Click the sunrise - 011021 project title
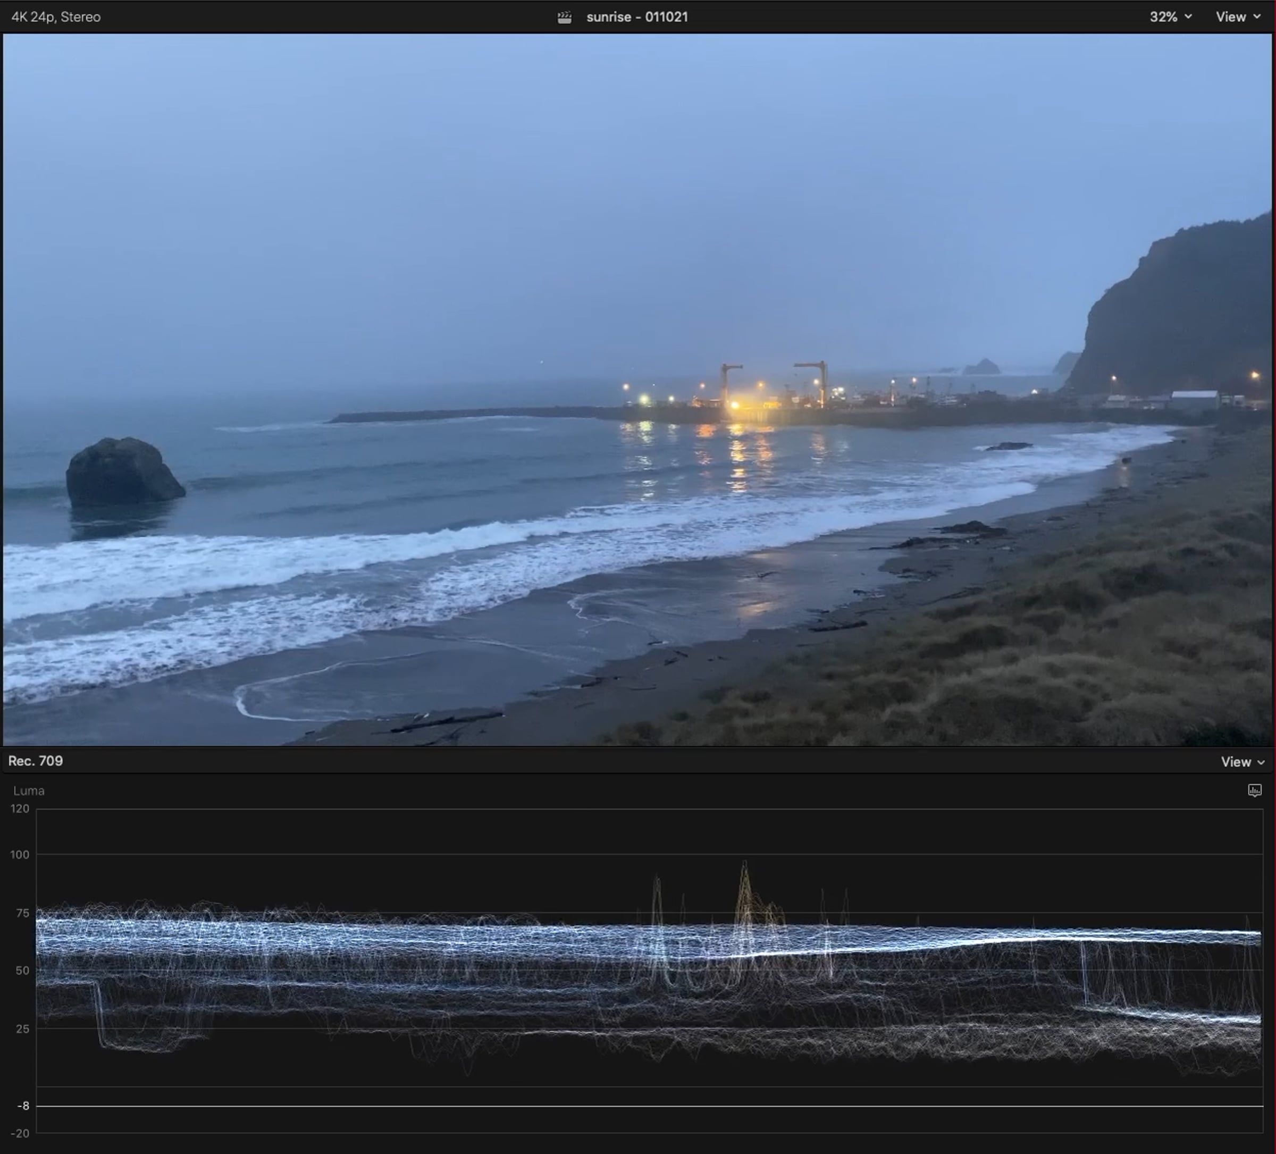Viewport: 1276px width, 1154px height. pyautogui.click(x=637, y=17)
